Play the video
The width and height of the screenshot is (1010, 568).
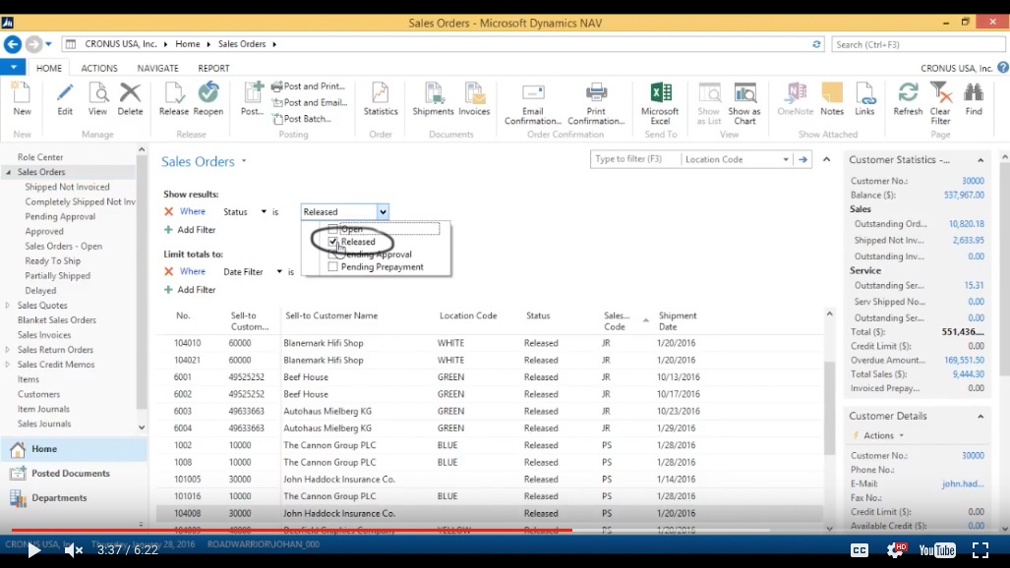[x=33, y=550]
